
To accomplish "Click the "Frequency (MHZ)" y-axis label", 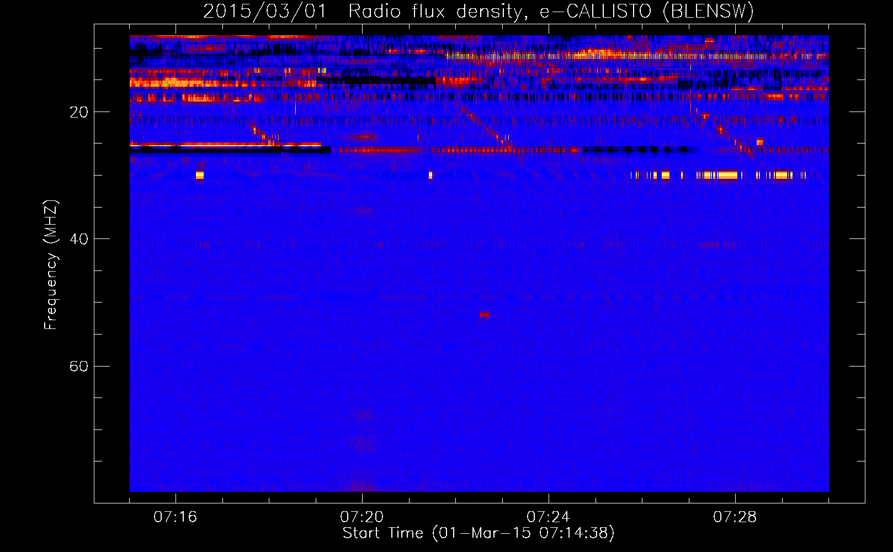I will tap(51, 264).
